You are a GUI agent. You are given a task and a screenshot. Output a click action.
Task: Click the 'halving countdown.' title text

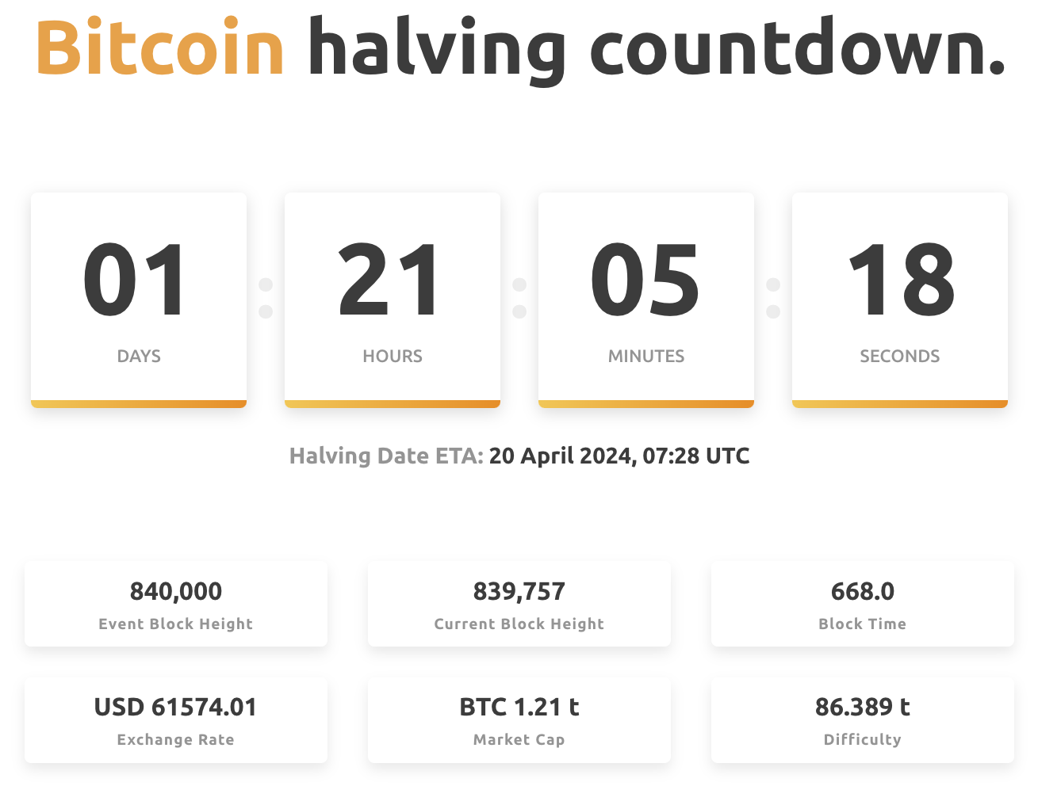657,50
